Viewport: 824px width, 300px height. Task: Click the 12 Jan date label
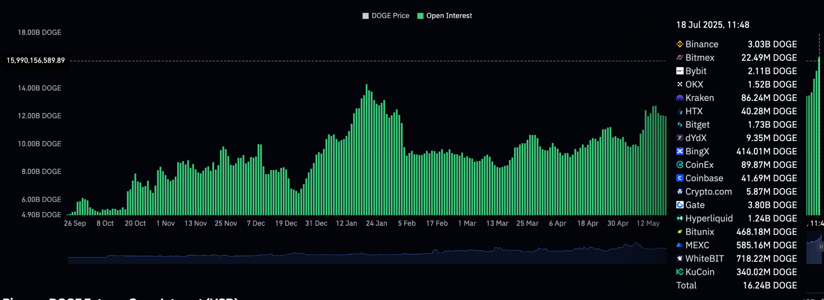[x=346, y=223]
